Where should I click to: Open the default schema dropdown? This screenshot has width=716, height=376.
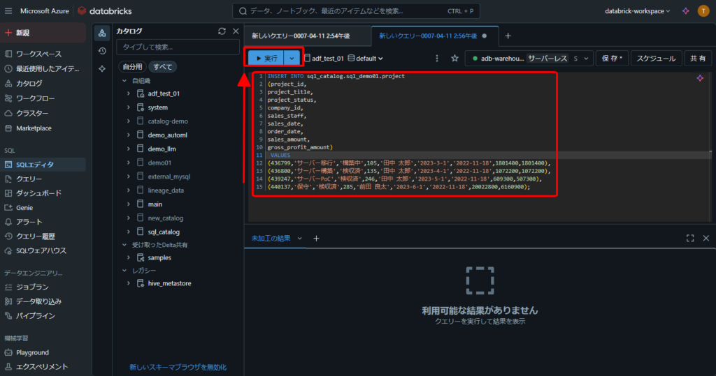click(x=365, y=59)
